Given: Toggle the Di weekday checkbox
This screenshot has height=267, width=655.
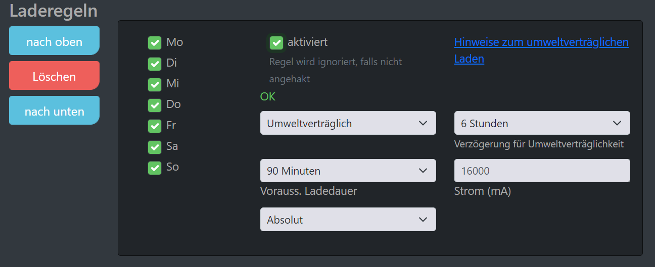Looking at the screenshot, I should click(x=155, y=64).
